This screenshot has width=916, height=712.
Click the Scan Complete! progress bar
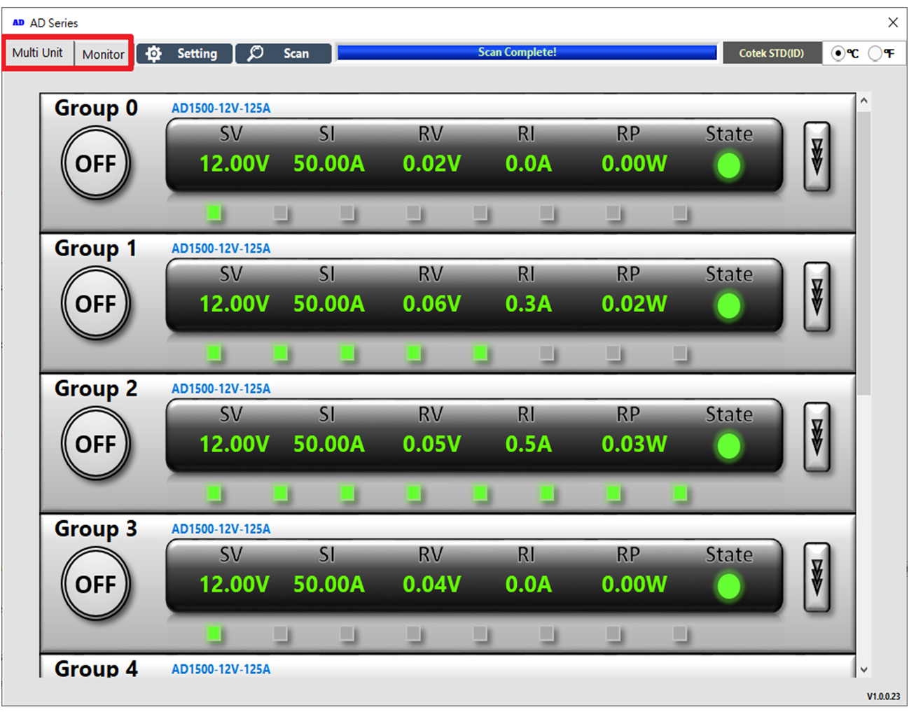tap(527, 53)
